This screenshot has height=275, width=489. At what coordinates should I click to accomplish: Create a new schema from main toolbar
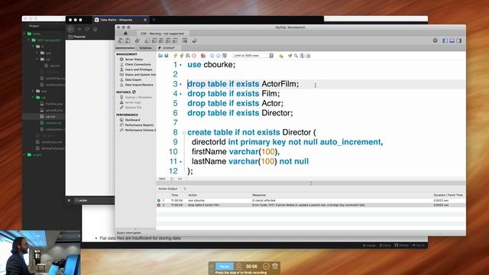tap(147, 40)
